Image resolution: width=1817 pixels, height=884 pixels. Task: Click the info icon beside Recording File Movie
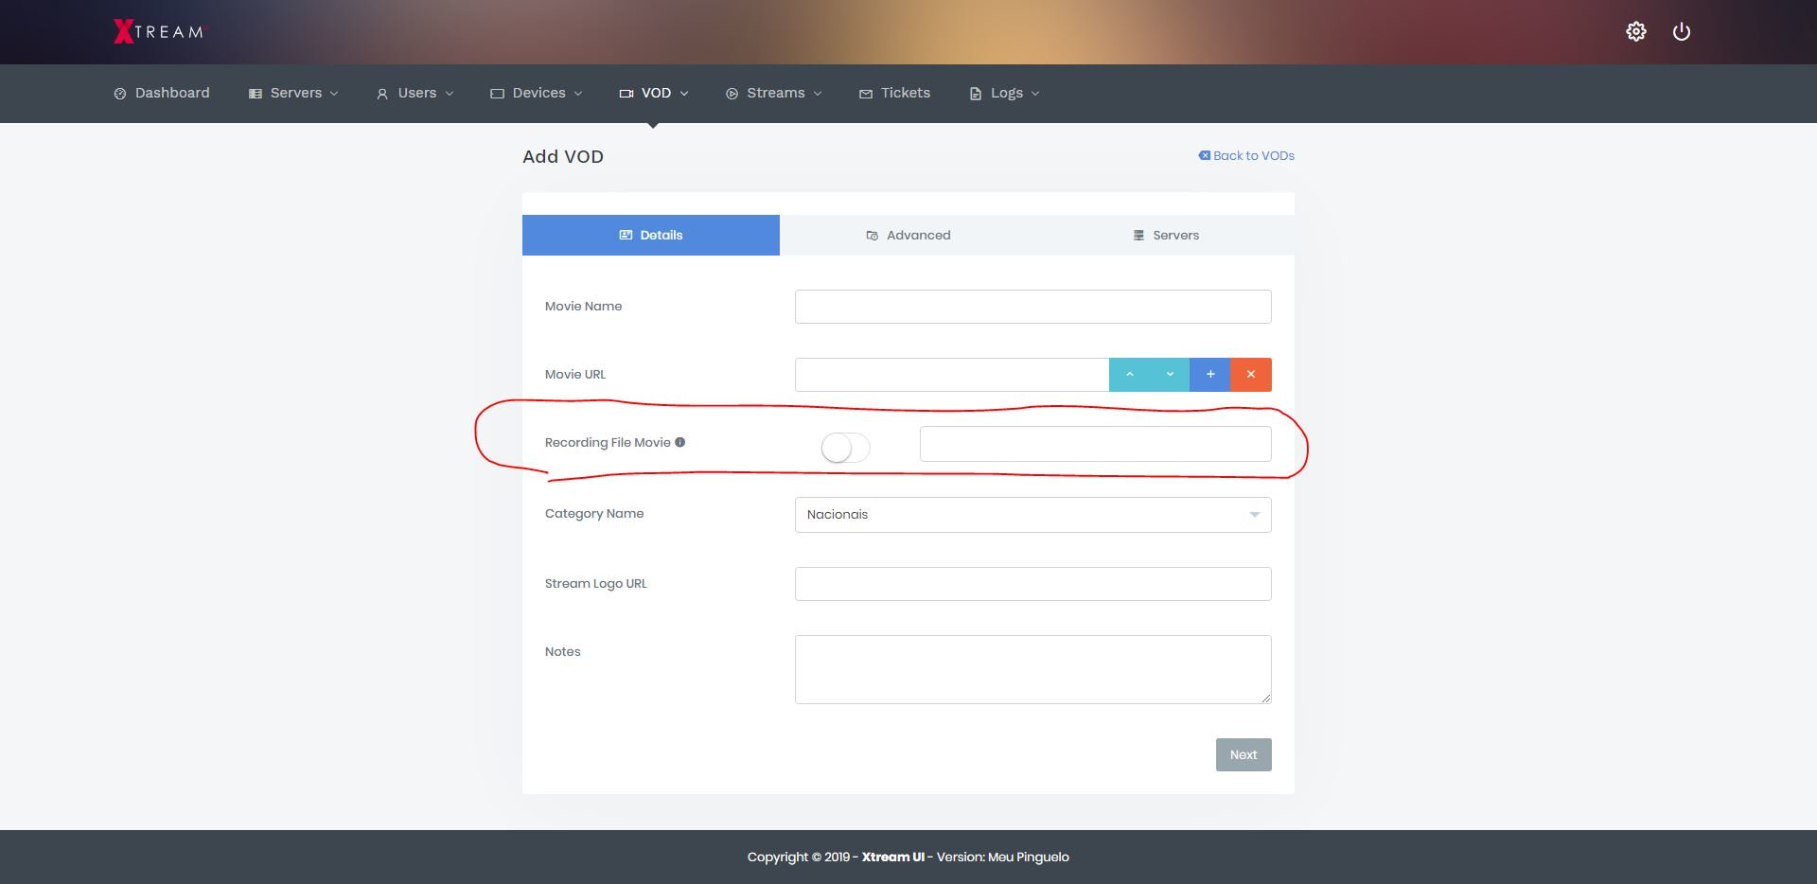click(x=679, y=442)
